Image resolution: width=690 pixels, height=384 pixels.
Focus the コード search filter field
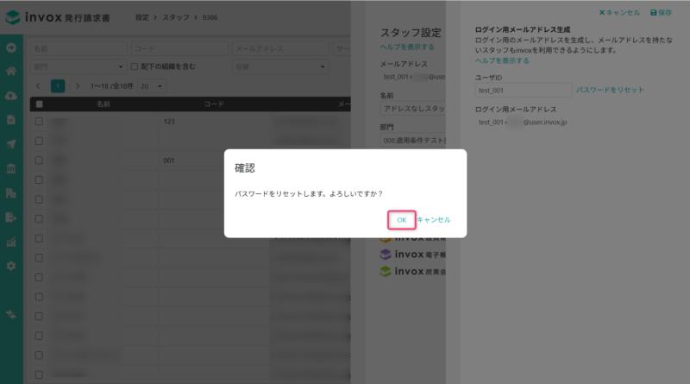coord(179,48)
